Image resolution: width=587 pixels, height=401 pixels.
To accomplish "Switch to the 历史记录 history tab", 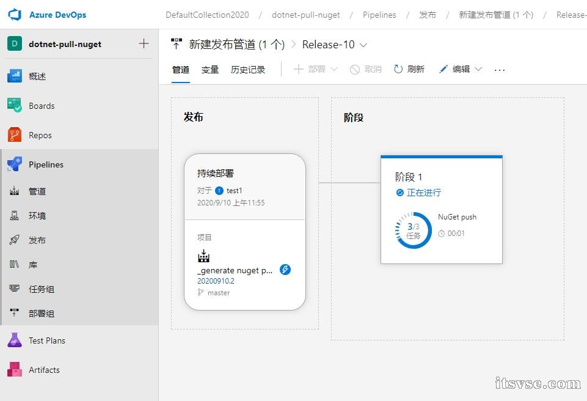I will pos(248,70).
